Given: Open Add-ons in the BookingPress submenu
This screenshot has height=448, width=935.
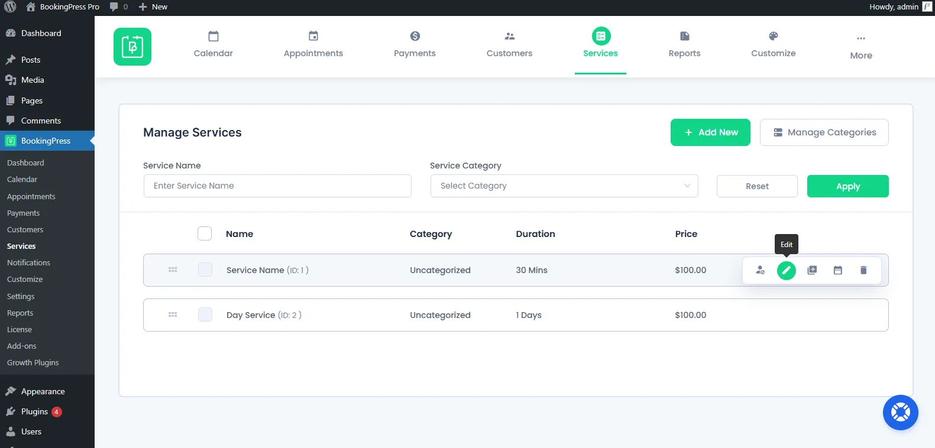Looking at the screenshot, I should [22, 346].
